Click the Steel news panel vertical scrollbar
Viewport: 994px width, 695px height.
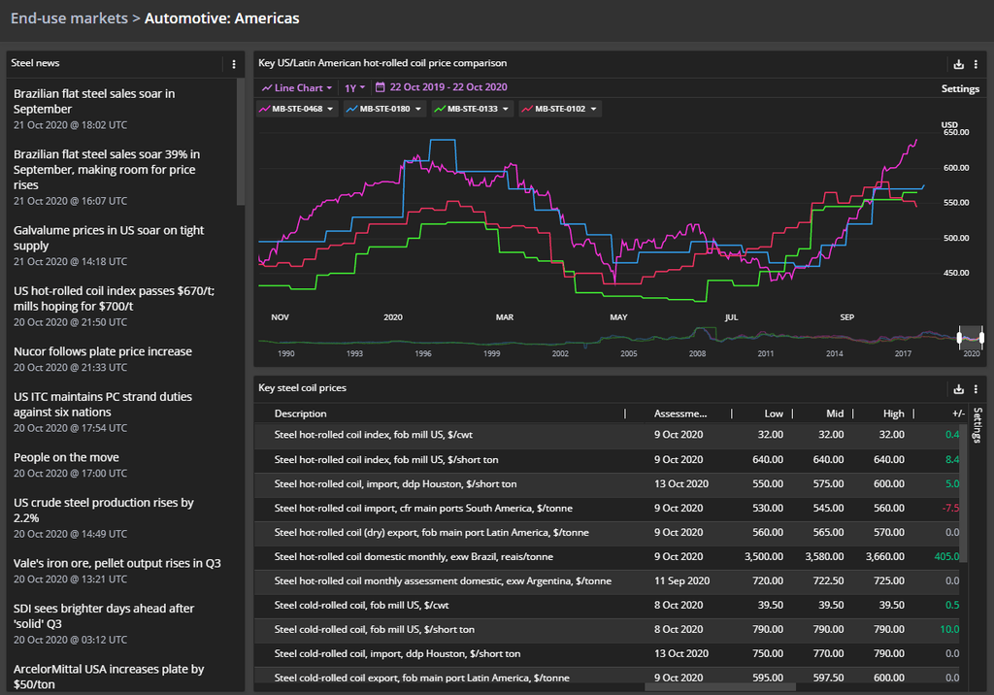(x=241, y=142)
